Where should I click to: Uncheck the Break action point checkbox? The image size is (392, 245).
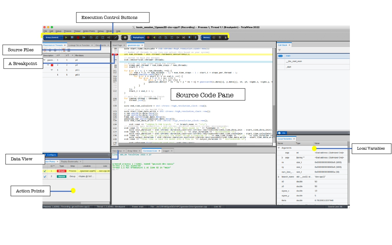(x=45, y=171)
